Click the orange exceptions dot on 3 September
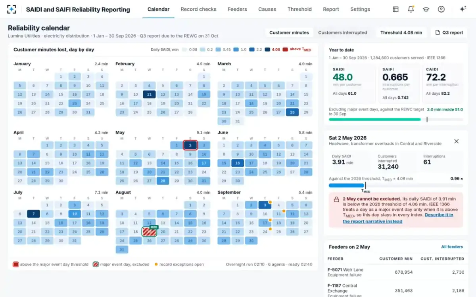 click(270, 202)
